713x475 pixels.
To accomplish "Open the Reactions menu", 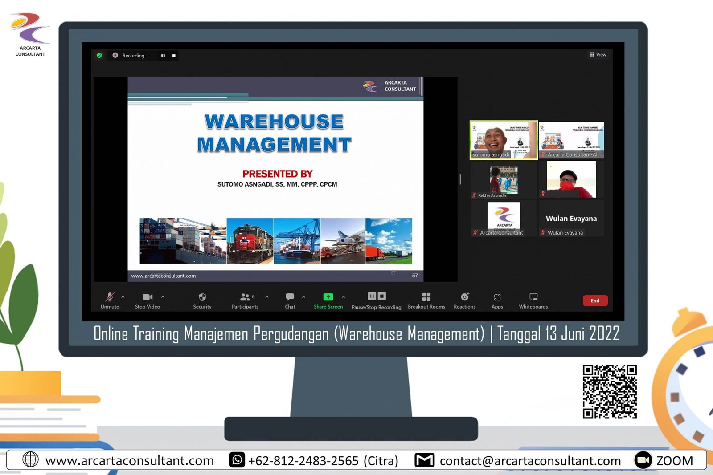I will [x=464, y=297].
